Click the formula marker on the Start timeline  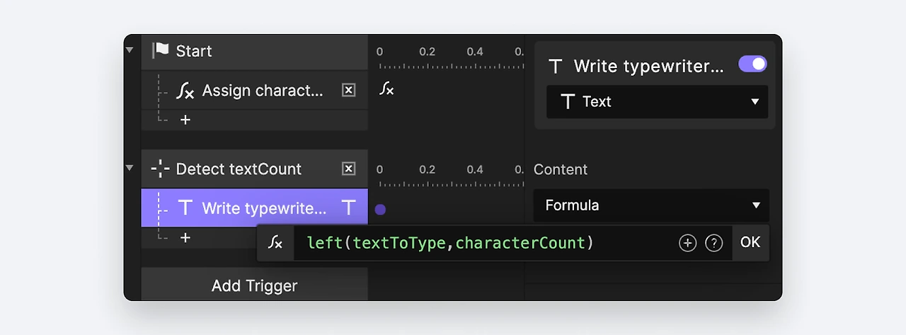386,89
